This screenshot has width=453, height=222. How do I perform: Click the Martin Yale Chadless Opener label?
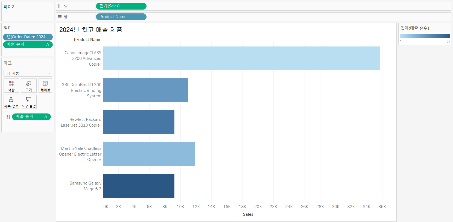[80, 154]
